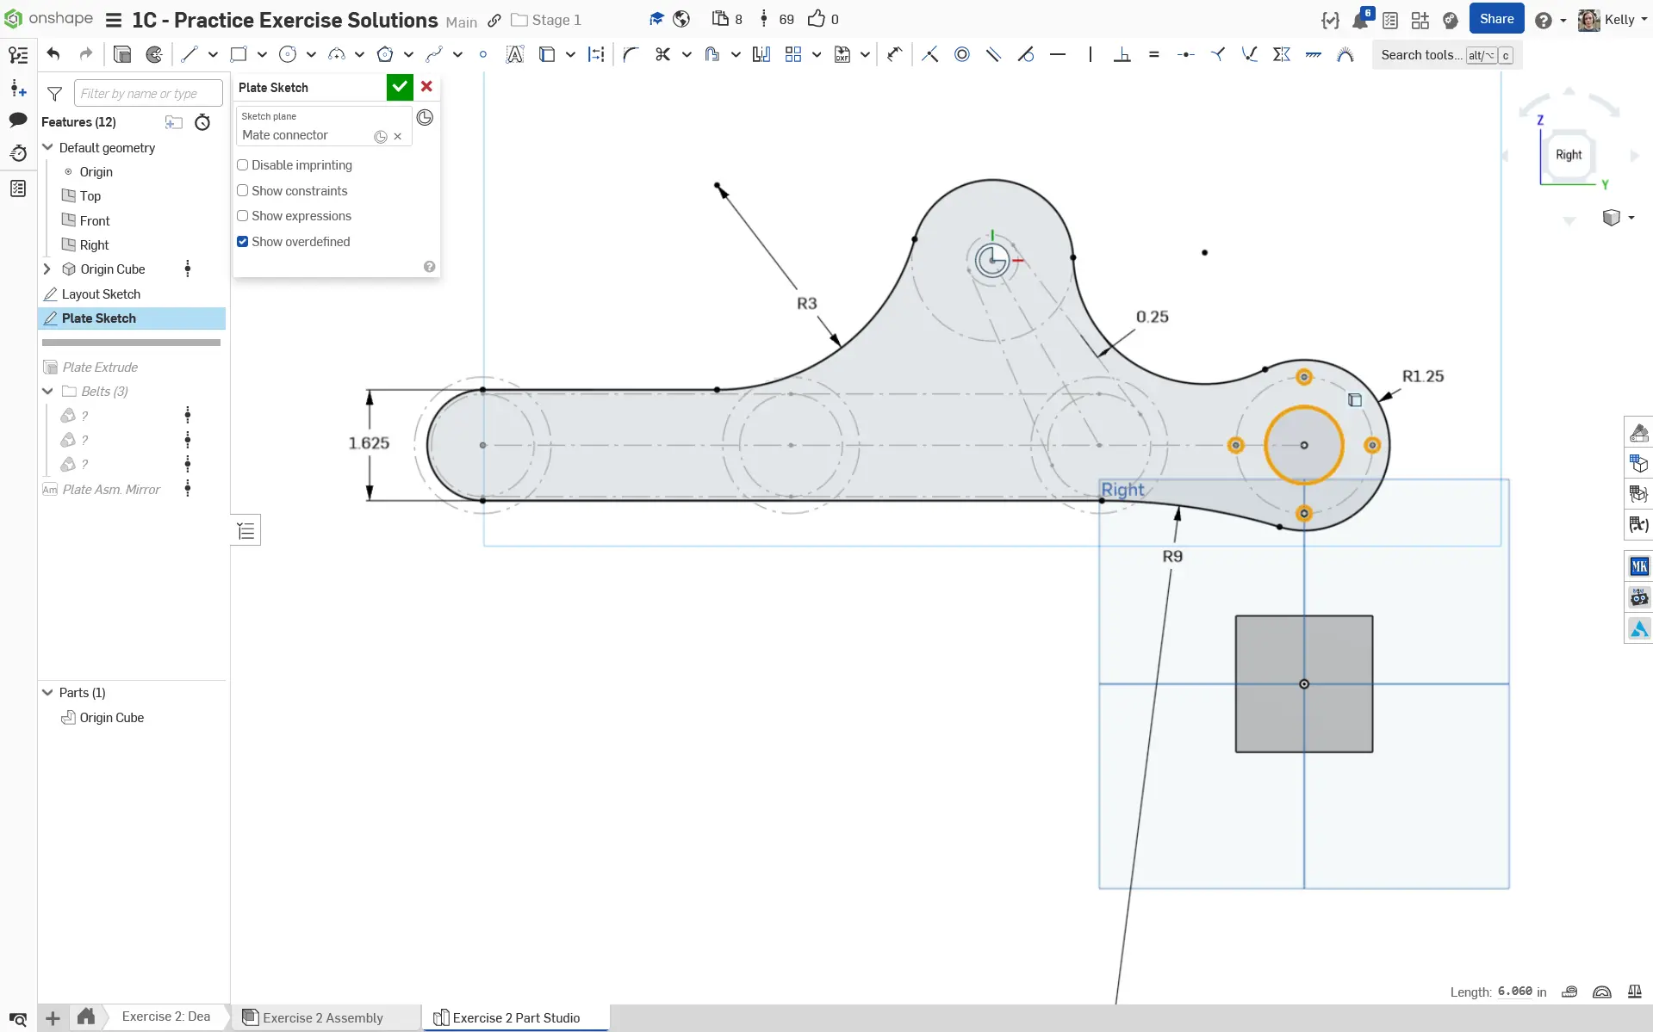Screen dimensions: 1653x1032
Task: Click the Filter by name input field
Action: 147,94
